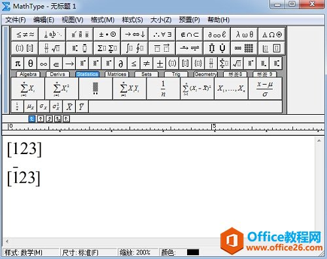Switch to the Derivs tab
Image resolution: width=327 pixels, height=259 pixels.
pyautogui.click(x=58, y=74)
